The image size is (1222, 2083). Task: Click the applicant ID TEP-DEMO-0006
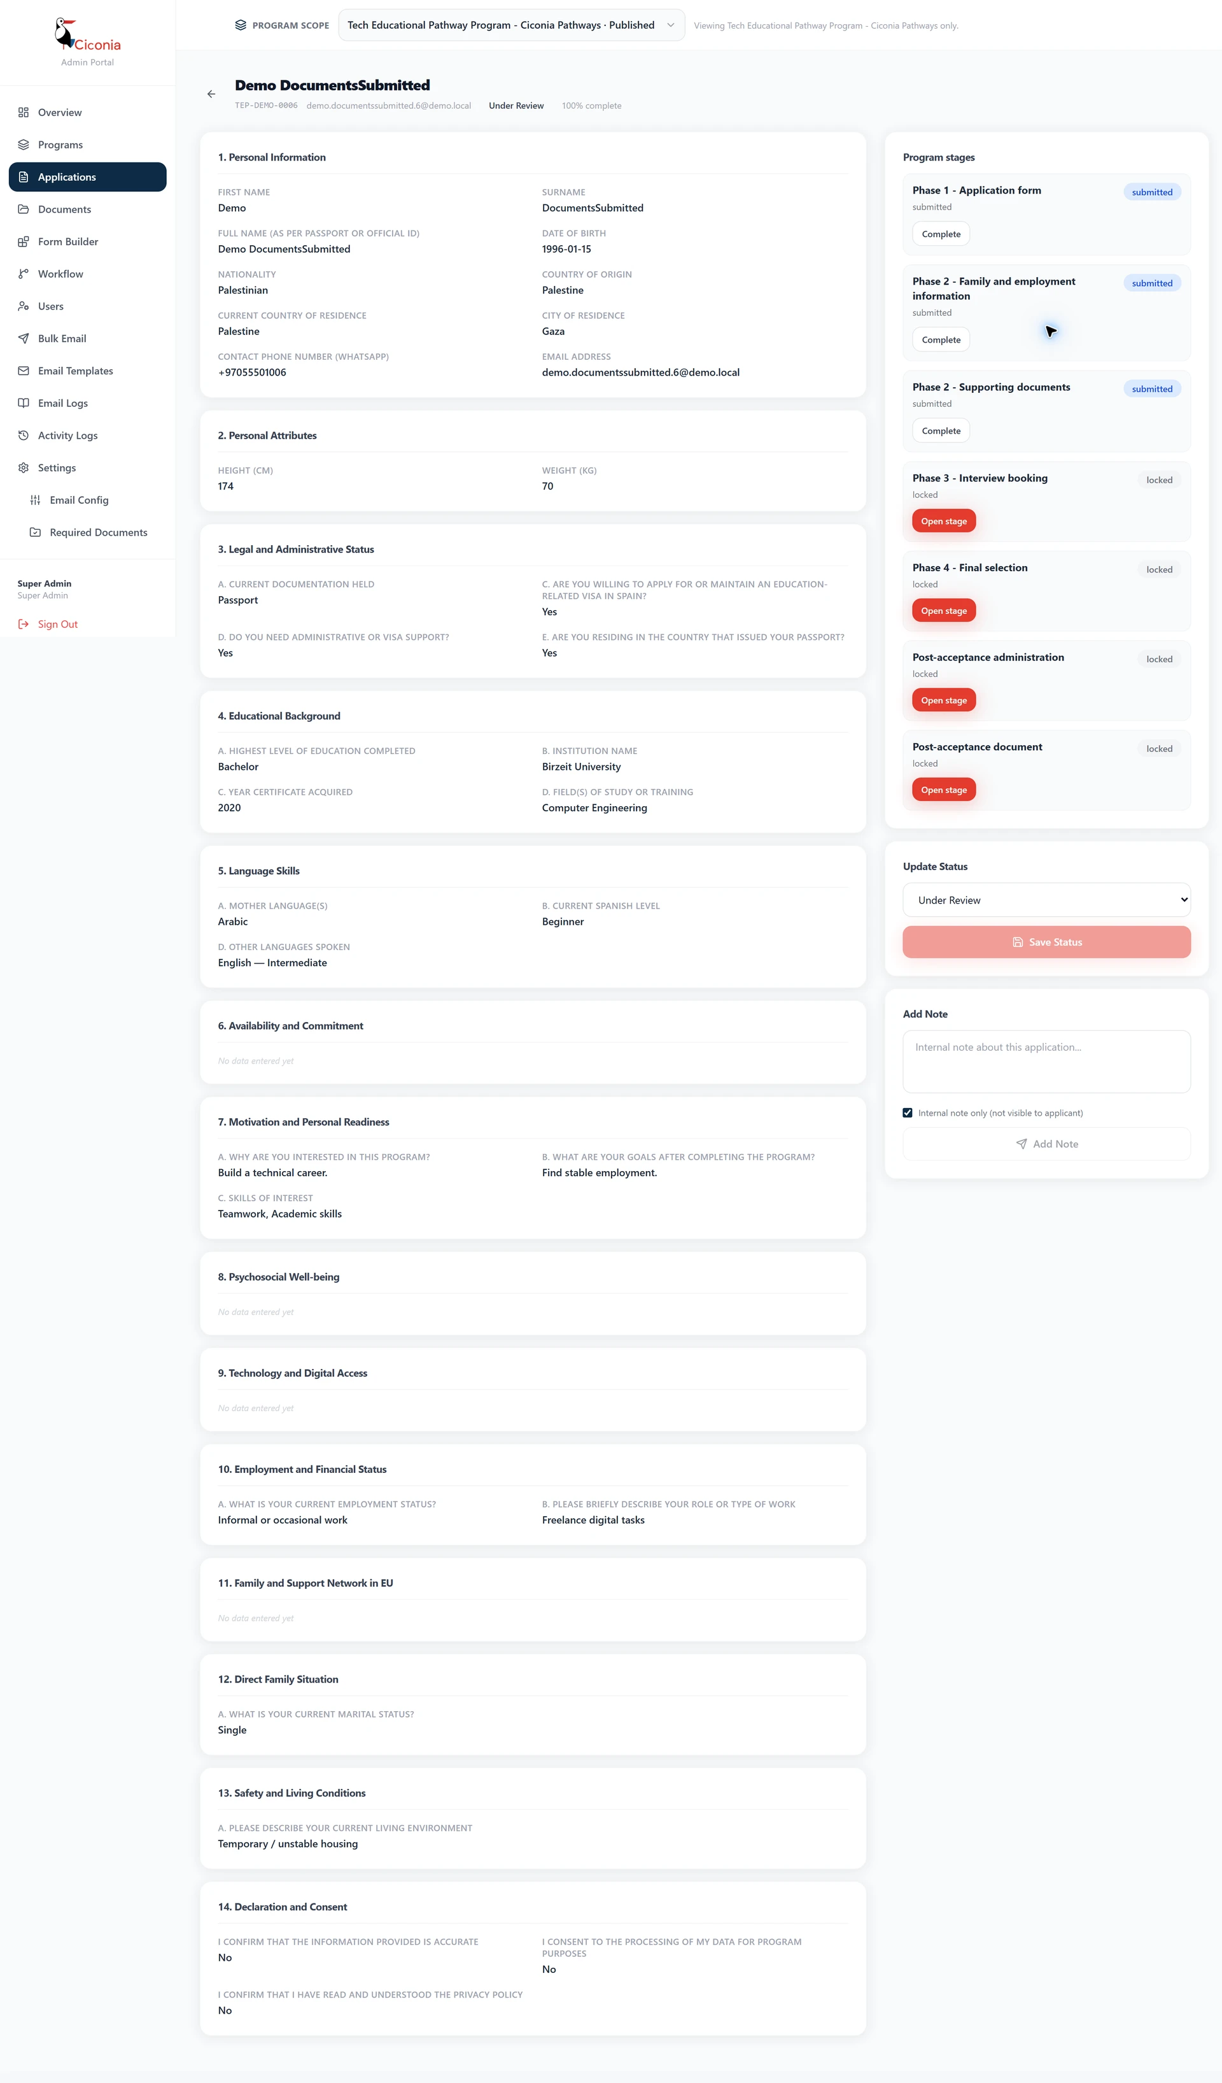(266, 106)
